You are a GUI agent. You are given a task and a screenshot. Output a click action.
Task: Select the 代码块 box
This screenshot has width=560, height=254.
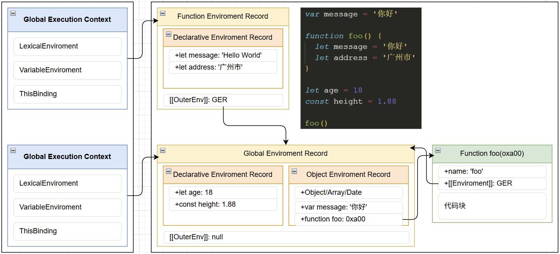pos(492,206)
